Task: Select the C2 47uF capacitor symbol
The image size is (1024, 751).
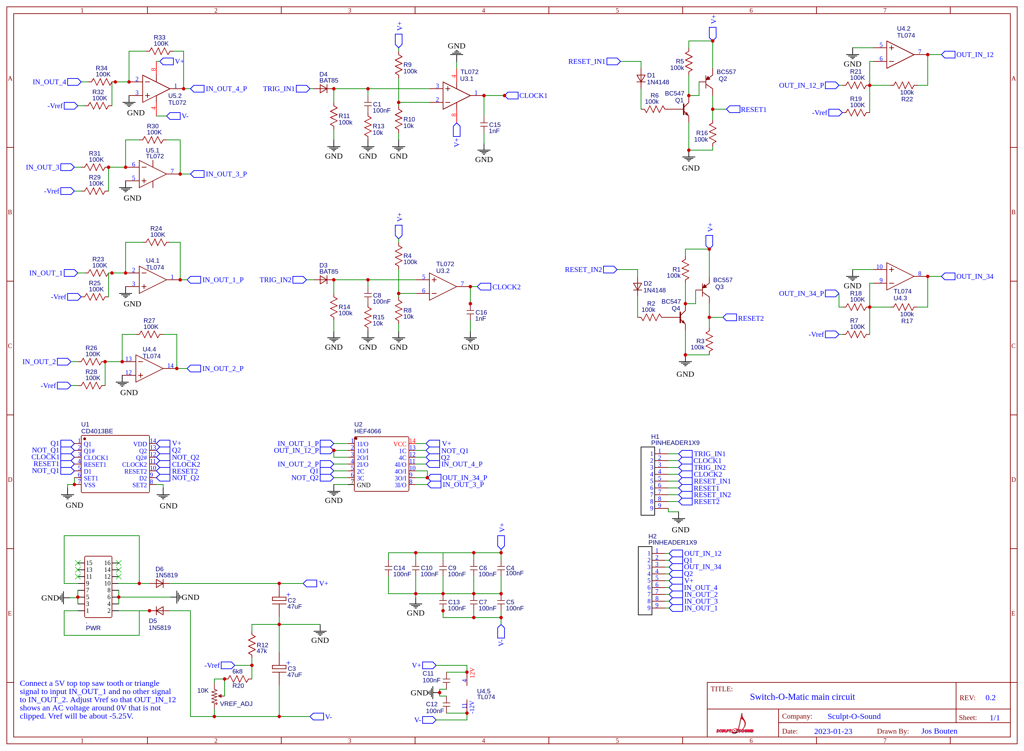Action: (279, 600)
